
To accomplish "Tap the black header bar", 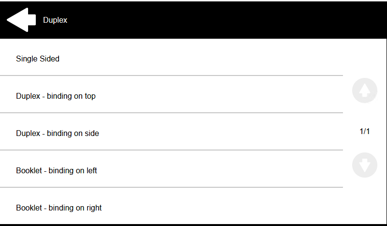I will [x=218, y=20].
